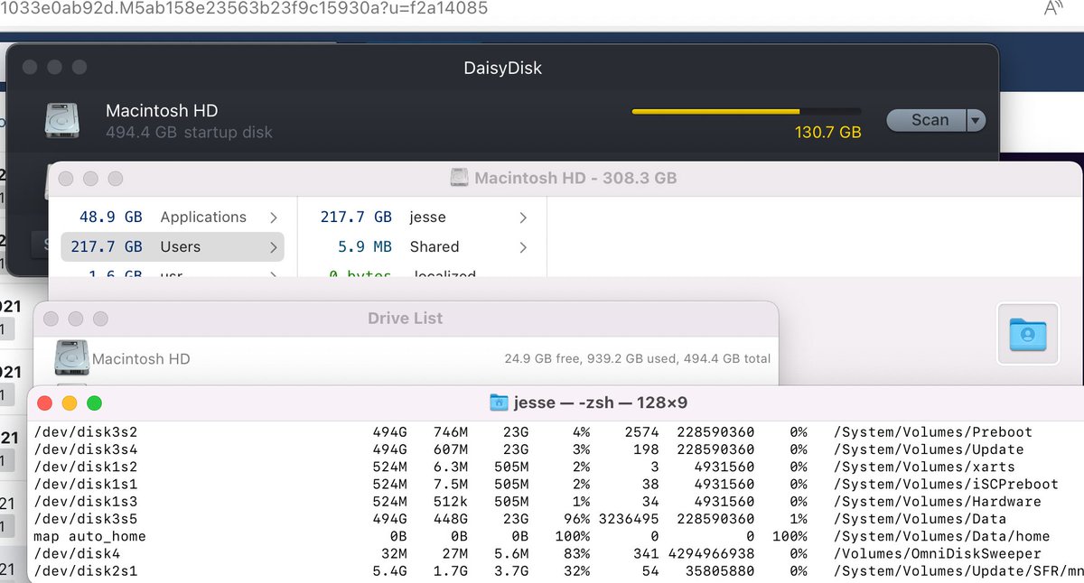Select the Shared folder row
This screenshot has width=1084, height=583.
422,246
